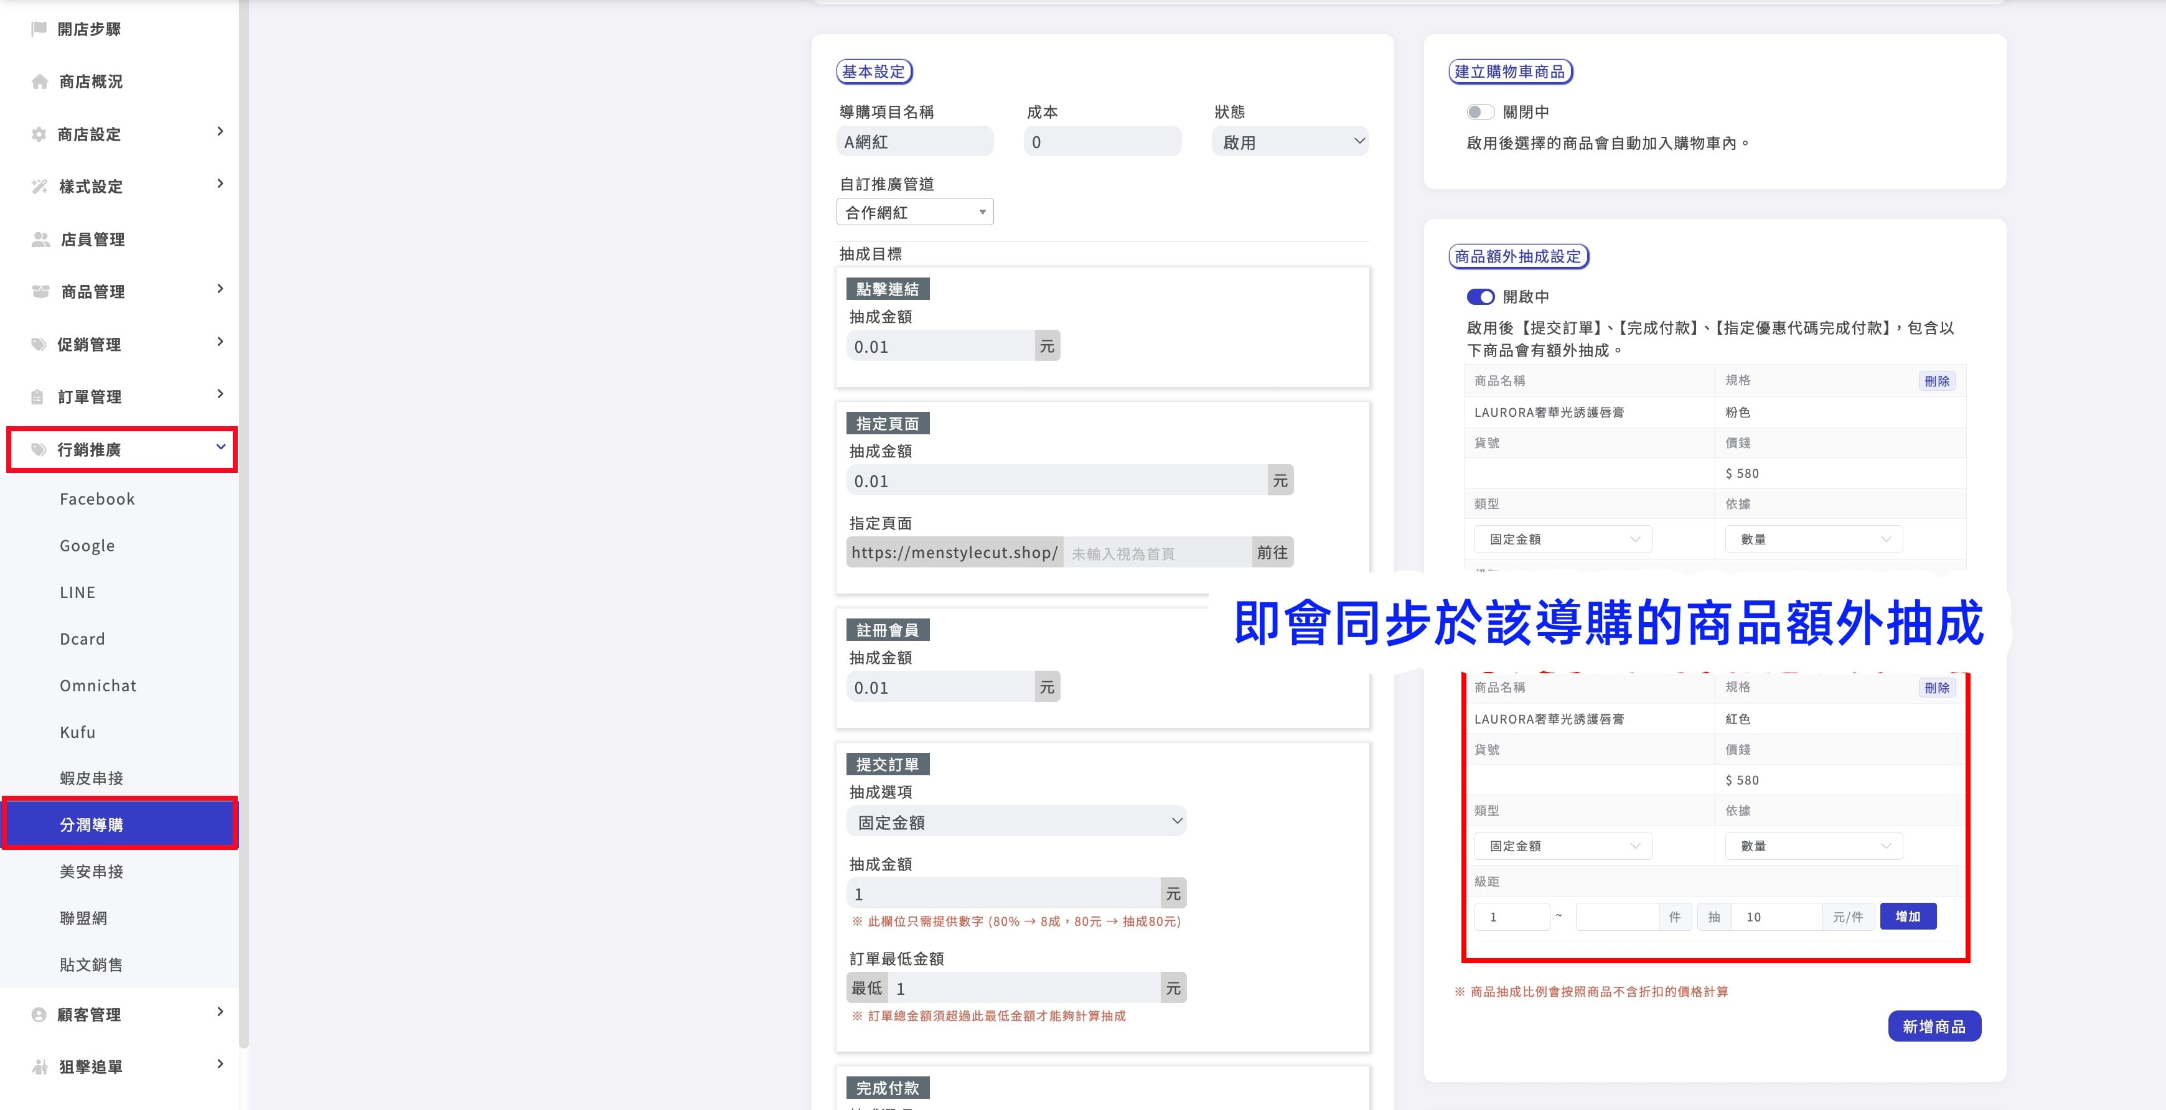2166x1110 pixels.
Task: Expand the 樣式設定 submenu chevron
Action: (220, 183)
